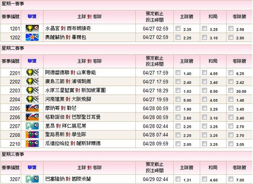Click 星期三賽事 section heading
The image size is (253, 184).
point(13,154)
